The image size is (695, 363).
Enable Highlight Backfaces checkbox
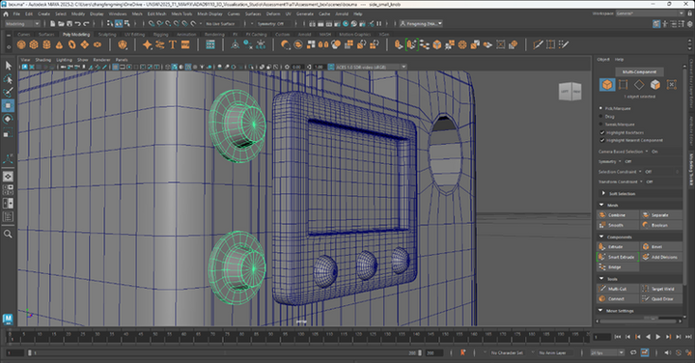click(602, 132)
